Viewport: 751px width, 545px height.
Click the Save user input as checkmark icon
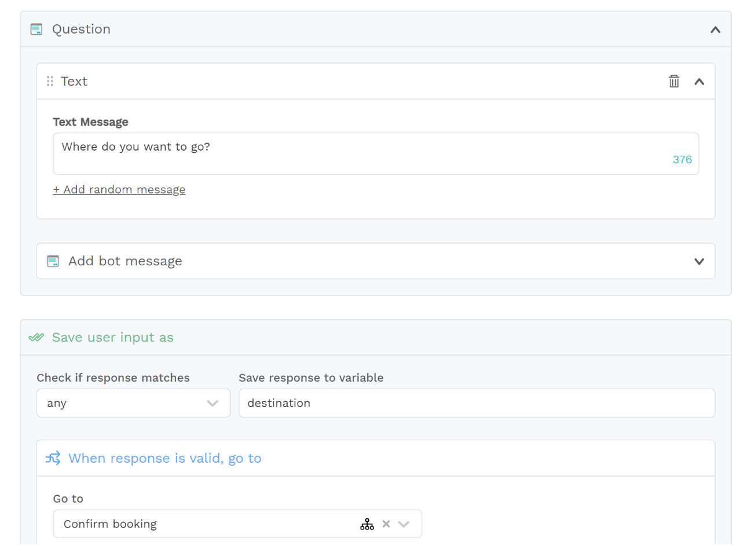(x=36, y=337)
